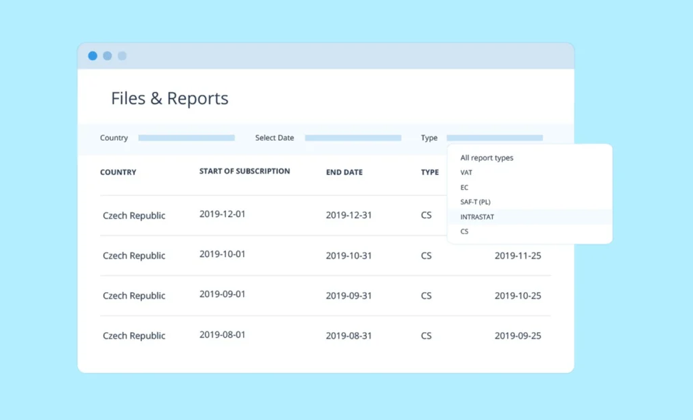Sort by END DATE column header

pos(344,172)
